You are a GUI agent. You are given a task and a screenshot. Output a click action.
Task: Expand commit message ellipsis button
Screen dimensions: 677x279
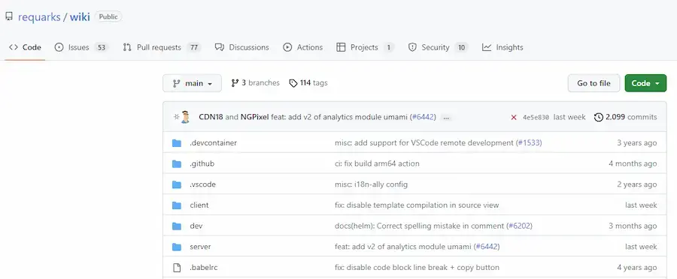click(446, 117)
